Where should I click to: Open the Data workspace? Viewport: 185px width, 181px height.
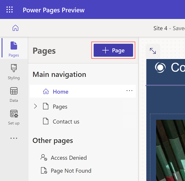[x=14, y=94]
